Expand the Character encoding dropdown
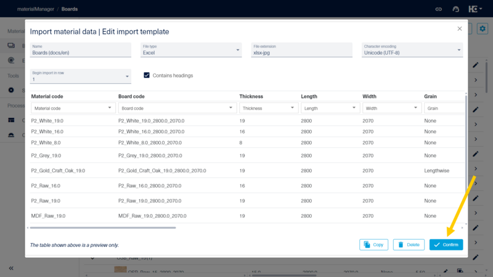This screenshot has height=277, width=493. (x=412, y=50)
